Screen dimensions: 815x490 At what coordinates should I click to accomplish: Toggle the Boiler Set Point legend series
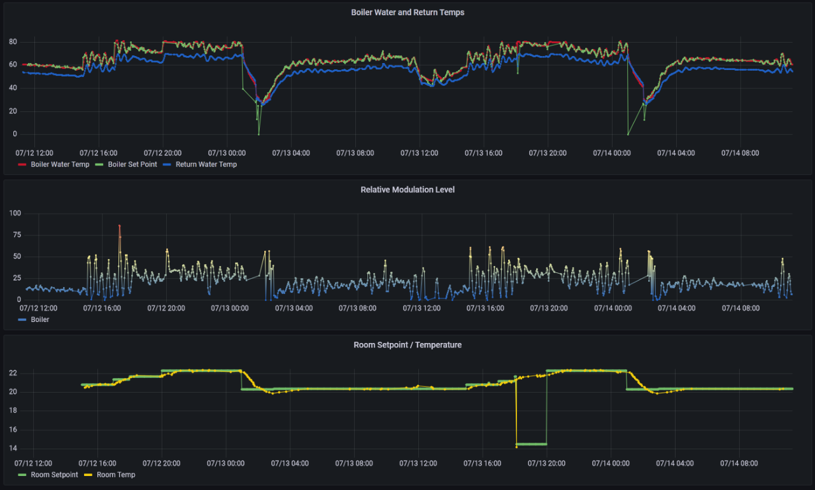[x=132, y=164]
